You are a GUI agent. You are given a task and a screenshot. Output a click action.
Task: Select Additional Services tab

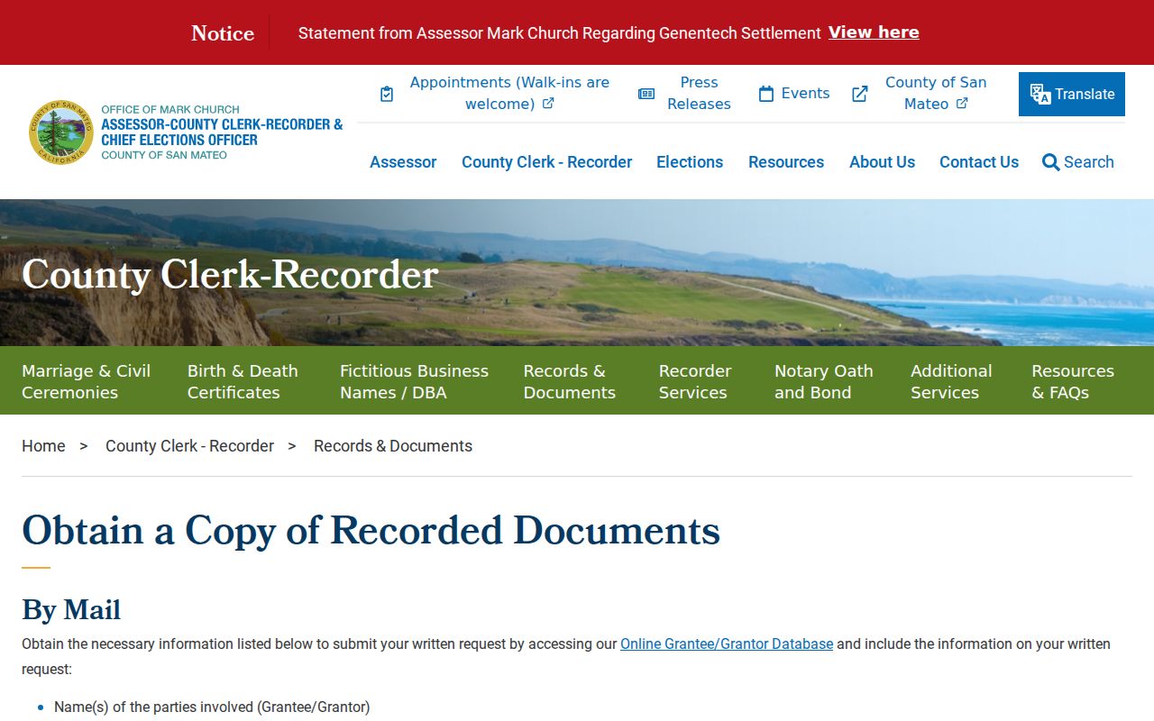[951, 381]
